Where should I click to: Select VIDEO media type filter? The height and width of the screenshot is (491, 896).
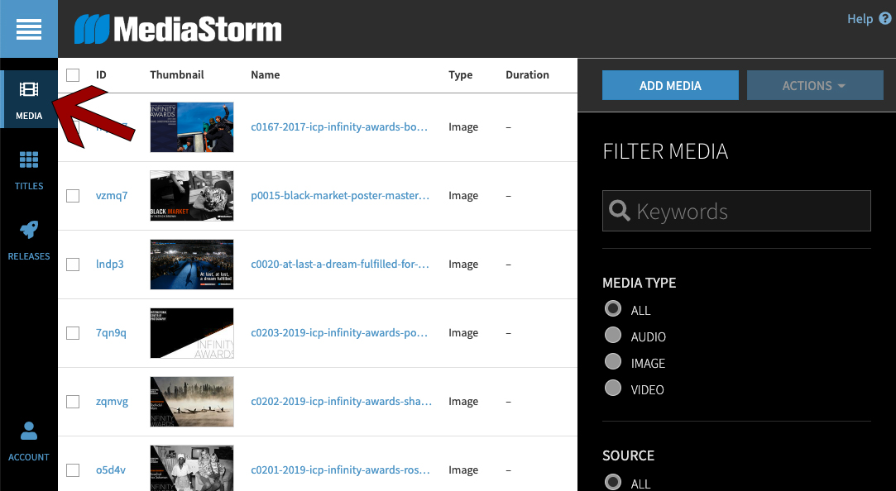pyautogui.click(x=613, y=389)
